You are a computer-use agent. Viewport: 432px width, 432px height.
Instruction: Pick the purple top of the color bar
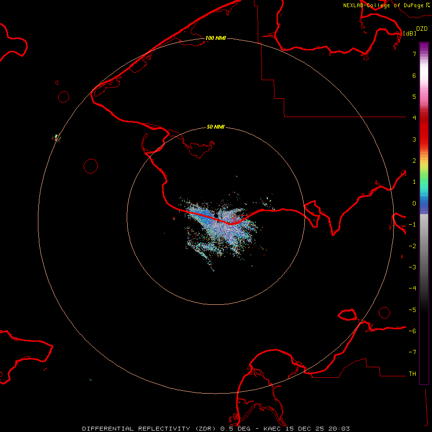pyautogui.click(x=424, y=47)
